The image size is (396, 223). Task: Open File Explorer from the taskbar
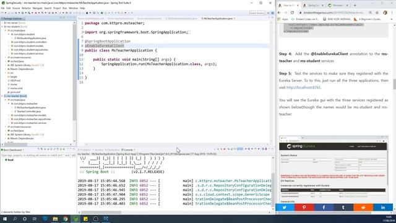(x=55, y=219)
